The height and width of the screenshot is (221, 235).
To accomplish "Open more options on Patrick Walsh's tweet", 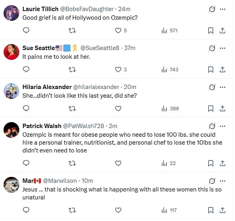I will point(222,126).
